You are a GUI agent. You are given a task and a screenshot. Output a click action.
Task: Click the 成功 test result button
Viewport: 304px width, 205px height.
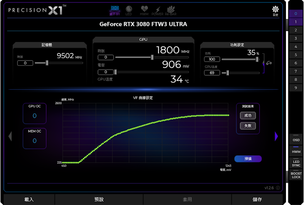(x=248, y=116)
